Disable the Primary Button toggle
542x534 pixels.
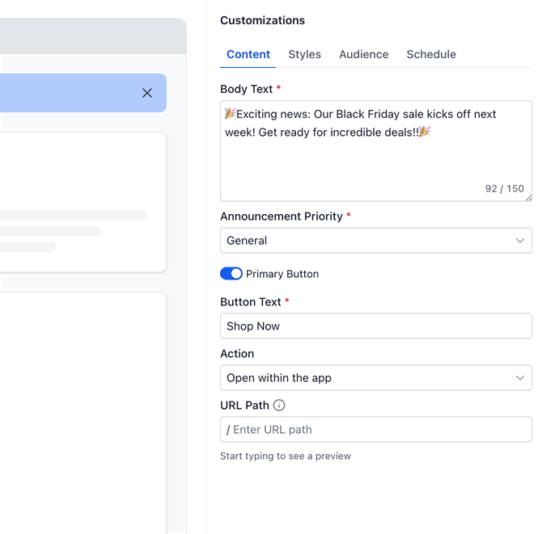(x=231, y=274)
